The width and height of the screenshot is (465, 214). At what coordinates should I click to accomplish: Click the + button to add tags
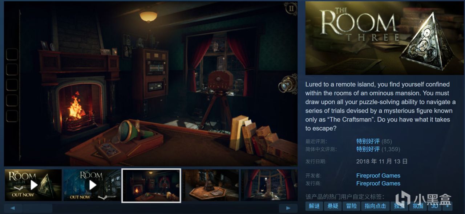(448, 206)
